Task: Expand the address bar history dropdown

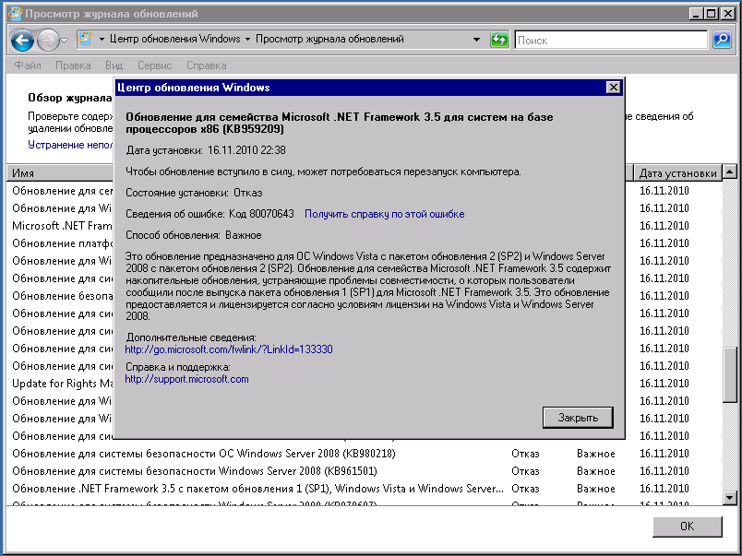Action: pyautogui.click(x=476, y=40)
